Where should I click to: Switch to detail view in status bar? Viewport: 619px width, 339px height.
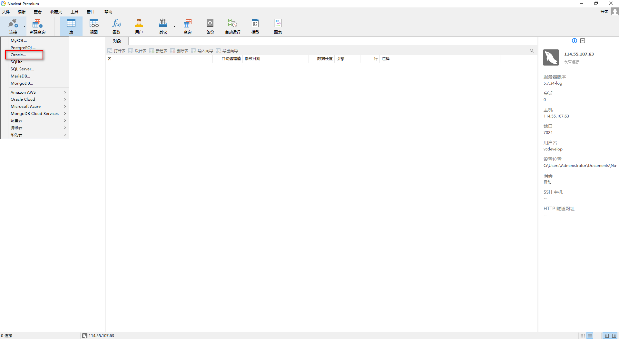(x=596, y=336)
